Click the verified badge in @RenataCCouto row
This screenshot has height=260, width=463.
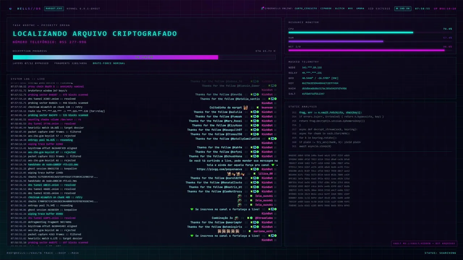(x=258, y=182)
